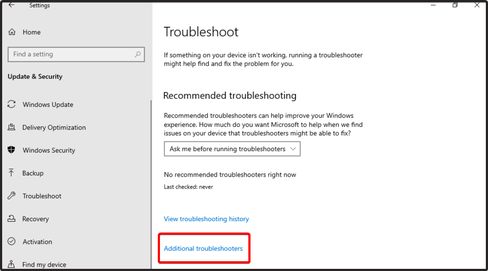Open Additional troubleshooters link
This screenshot has width=488, height=271.
point(203,249)
